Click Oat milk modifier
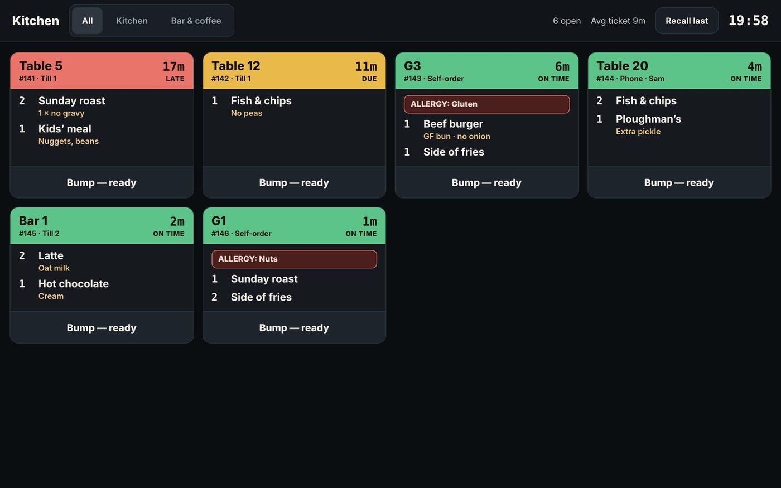The image size is (781, 488). tap(54, 268)
